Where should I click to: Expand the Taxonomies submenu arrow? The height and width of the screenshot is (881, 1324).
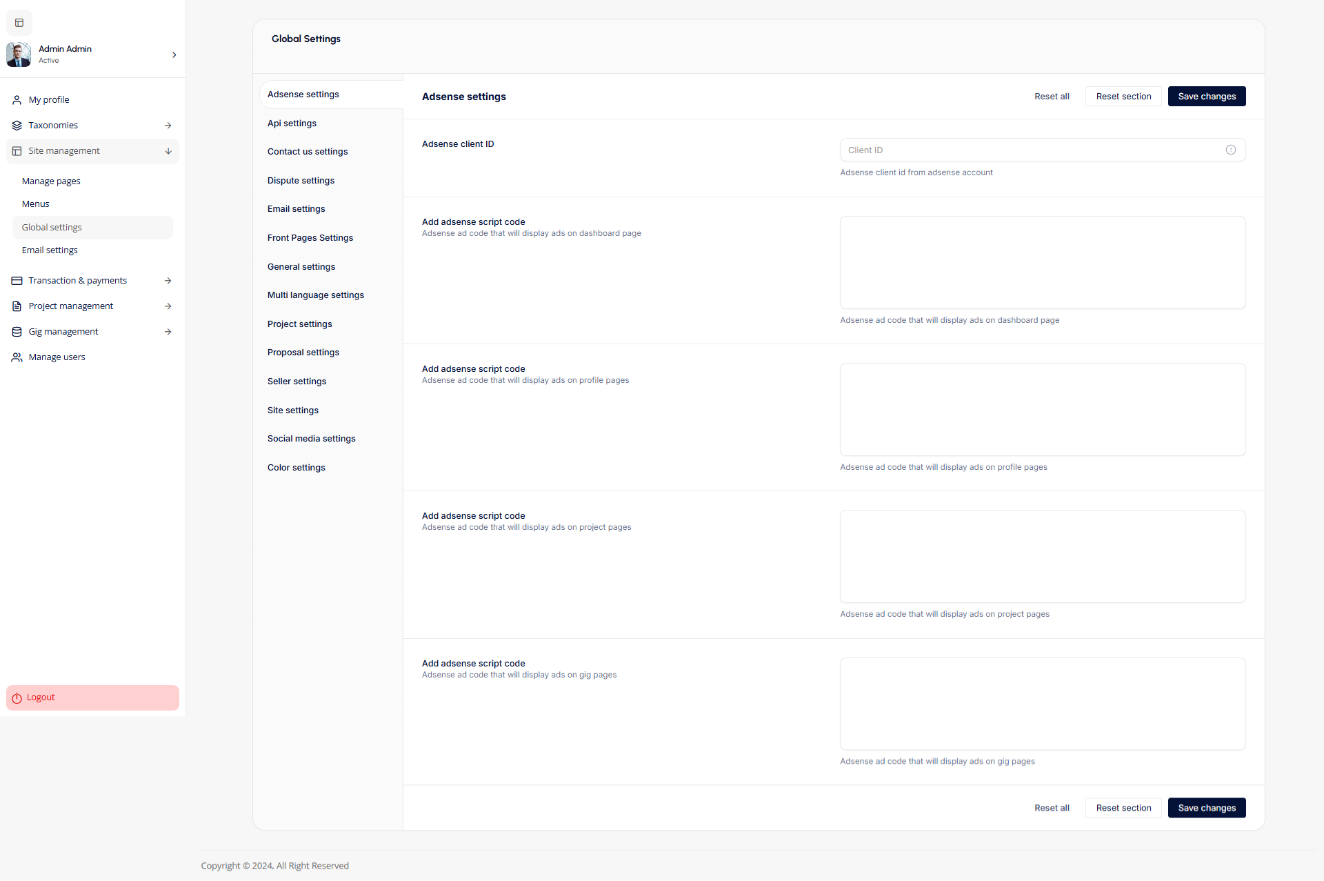(x=168, y=126)
